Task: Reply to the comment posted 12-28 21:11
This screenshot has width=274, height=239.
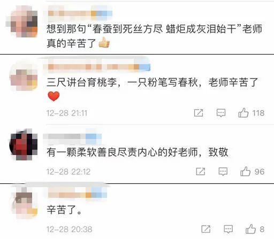Action: pos(221,113)
